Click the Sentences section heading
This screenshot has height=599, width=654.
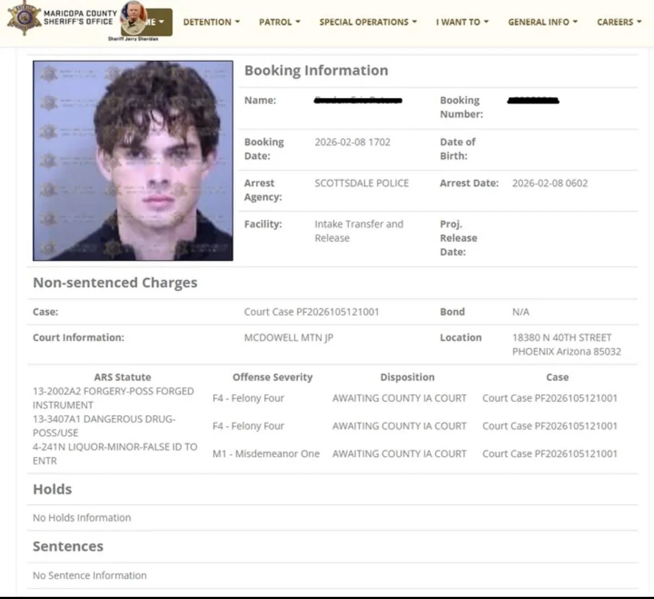tap(68, 546)
